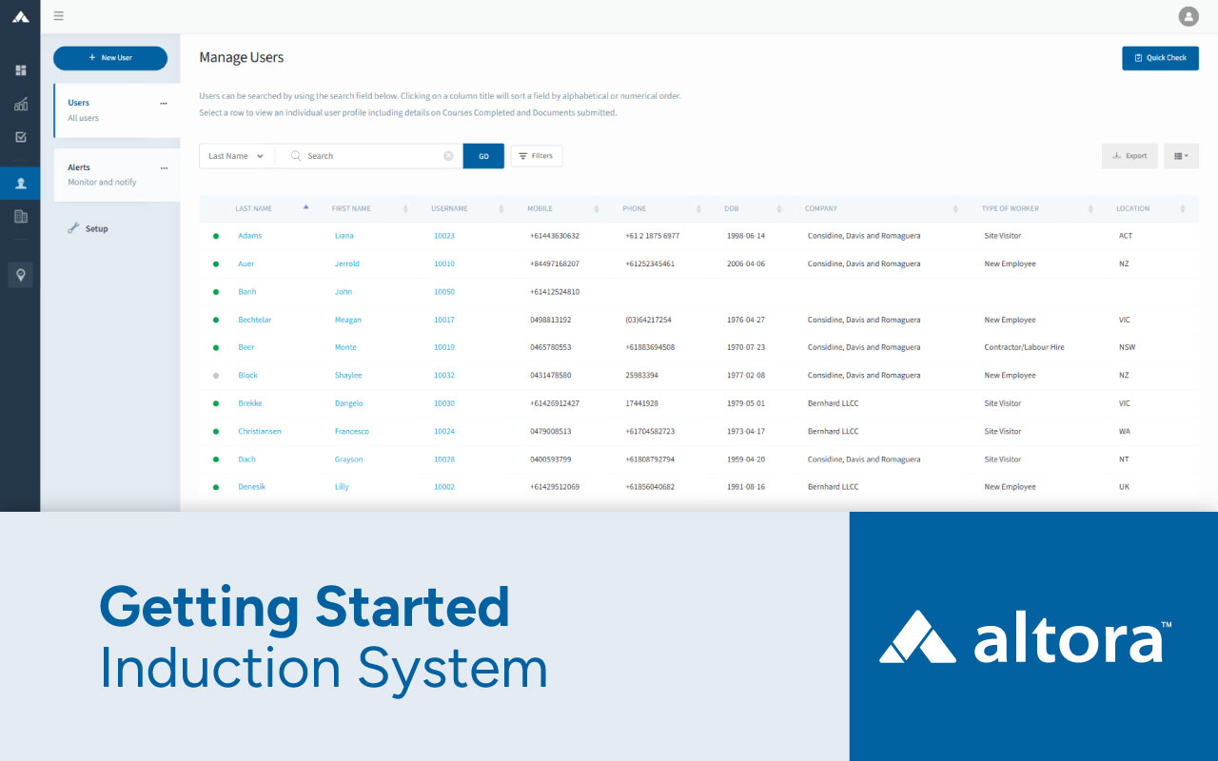Click into the Search input field

tap(371, 156)
